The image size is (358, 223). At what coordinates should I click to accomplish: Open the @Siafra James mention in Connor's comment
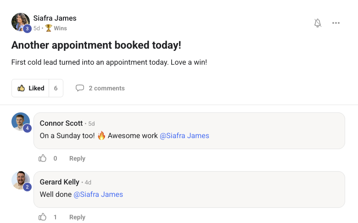[185, 135]
